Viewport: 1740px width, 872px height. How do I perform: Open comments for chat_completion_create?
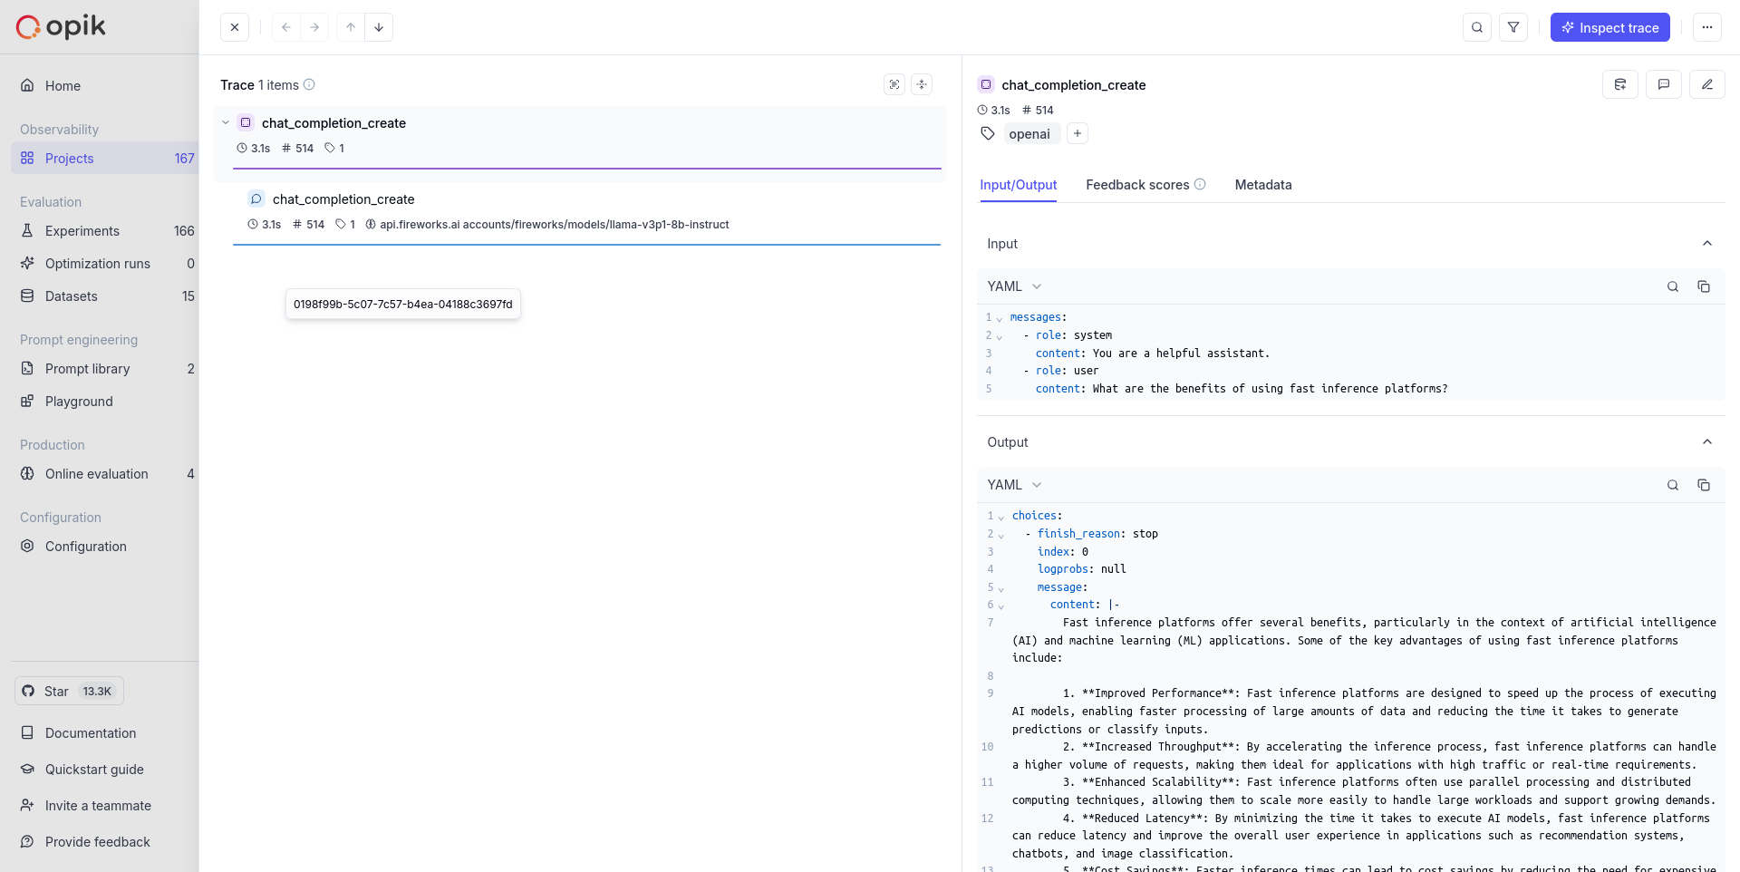tap(1664, 84)
